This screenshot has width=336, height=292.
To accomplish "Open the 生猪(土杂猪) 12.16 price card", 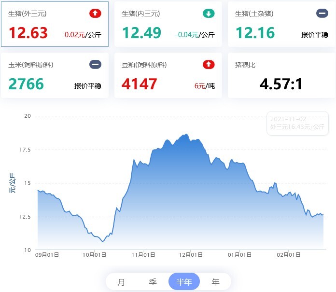I will 281,24.
